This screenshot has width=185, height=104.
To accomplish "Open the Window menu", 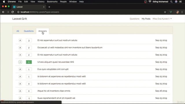I will (x=73, y=2).
